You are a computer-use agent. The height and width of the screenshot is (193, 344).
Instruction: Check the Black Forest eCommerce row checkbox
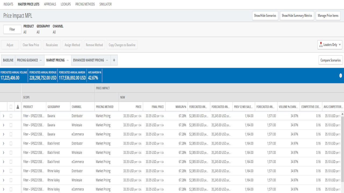(11, 162)
